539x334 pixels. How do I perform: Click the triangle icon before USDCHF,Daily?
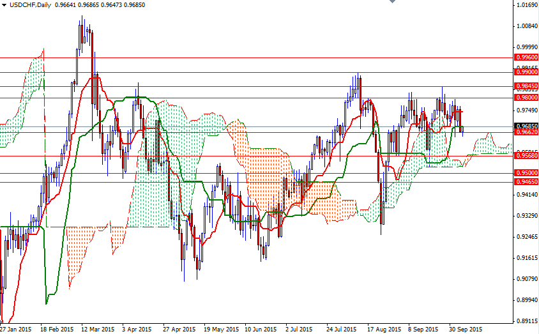click(4, 5)
